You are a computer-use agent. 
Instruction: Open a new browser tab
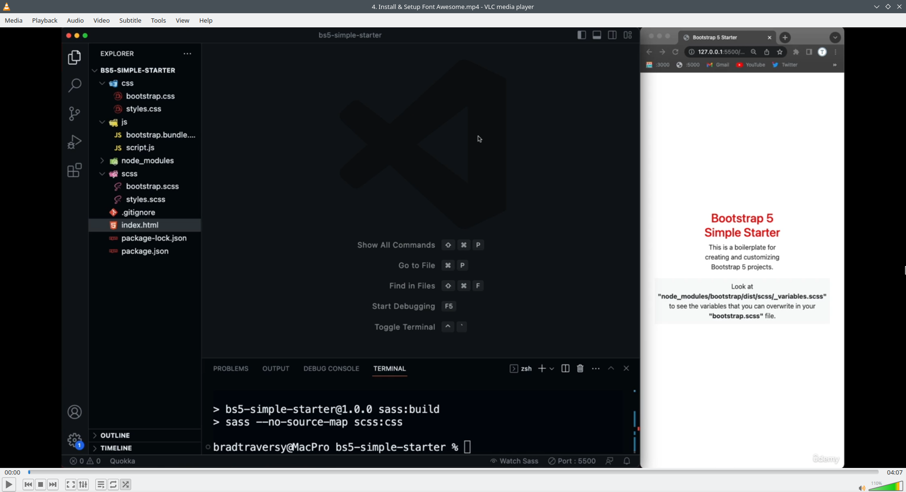click(x=785, y=37)
